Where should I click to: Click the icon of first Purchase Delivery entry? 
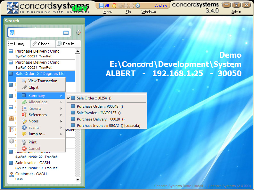(11, 51)
